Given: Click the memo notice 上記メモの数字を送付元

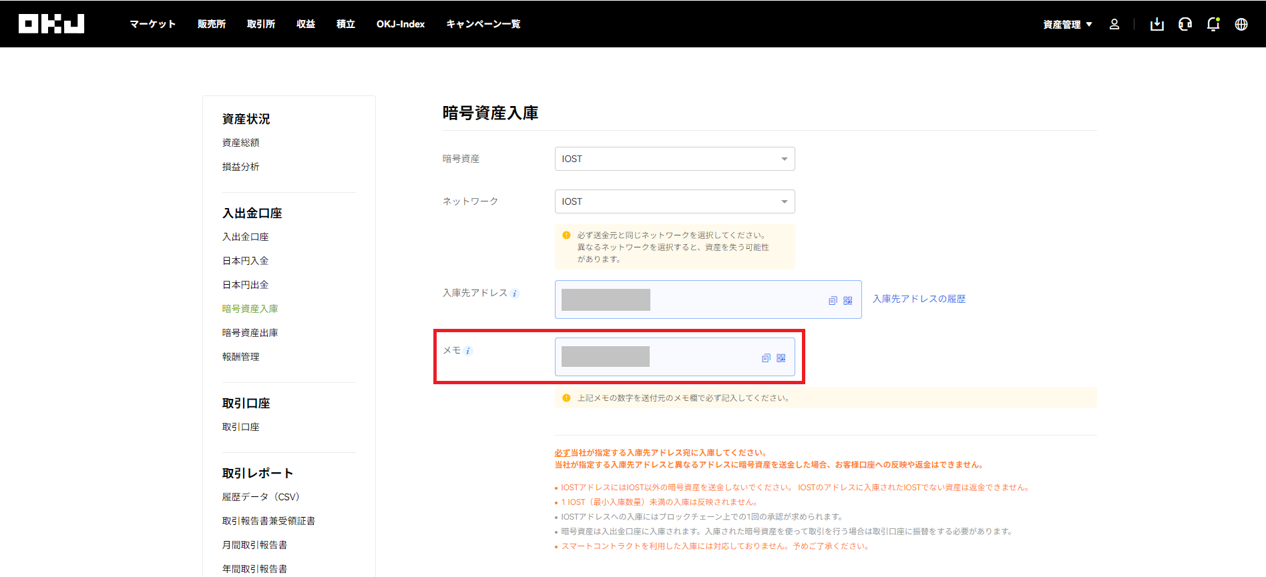Looking at the screenshot, I should point(825,398).
